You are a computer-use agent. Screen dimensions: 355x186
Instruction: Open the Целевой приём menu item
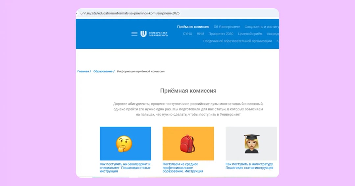[x=250, y=34]
